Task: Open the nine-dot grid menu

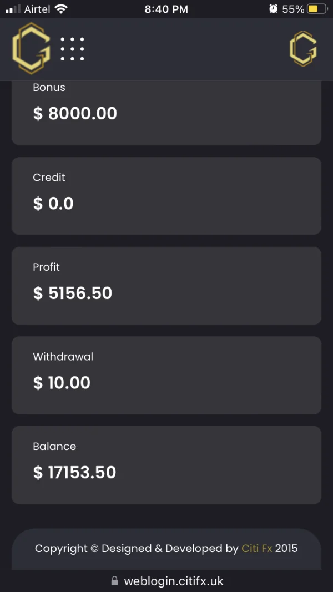Action: click(72, 49)
